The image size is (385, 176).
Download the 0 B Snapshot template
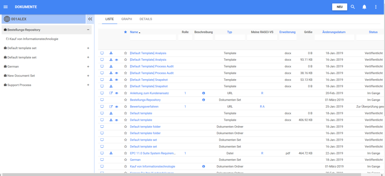click(x=111, y=86)
